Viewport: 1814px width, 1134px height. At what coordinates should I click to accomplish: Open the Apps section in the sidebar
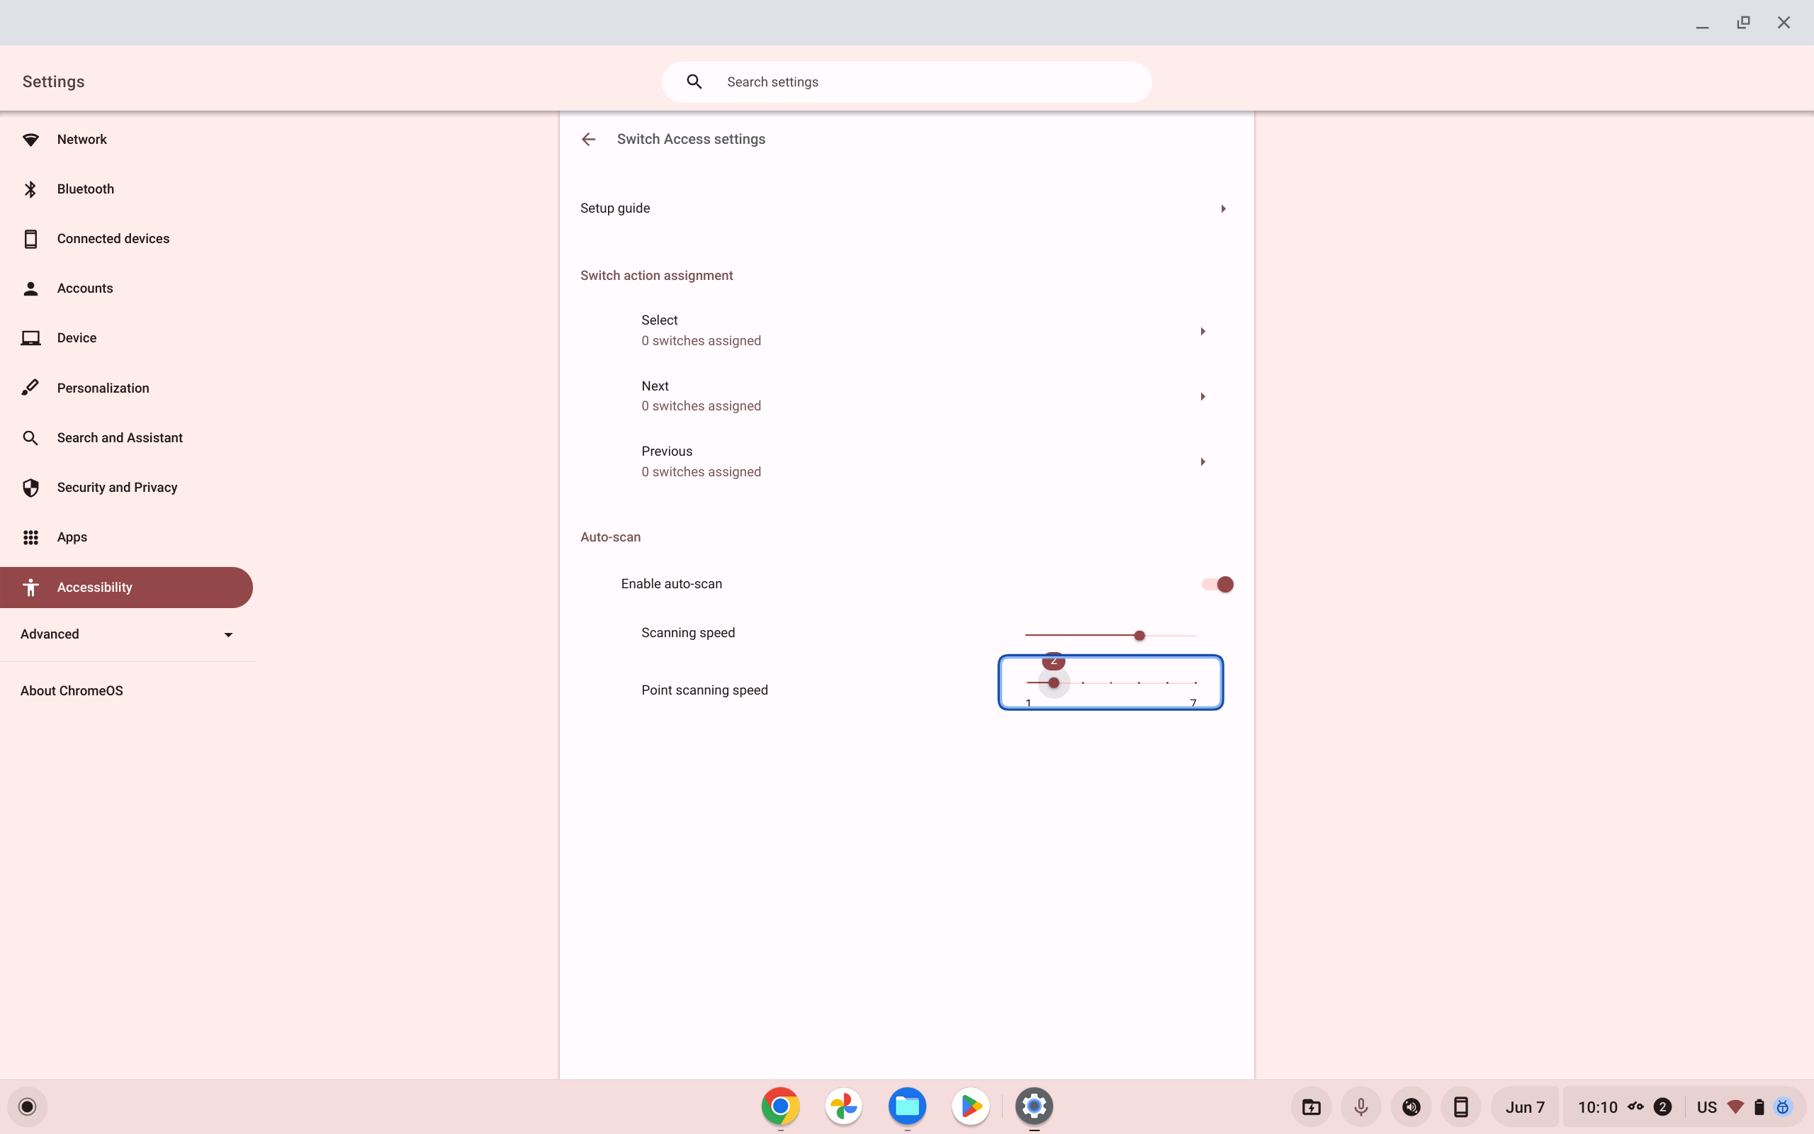click(x=71, y=537)
